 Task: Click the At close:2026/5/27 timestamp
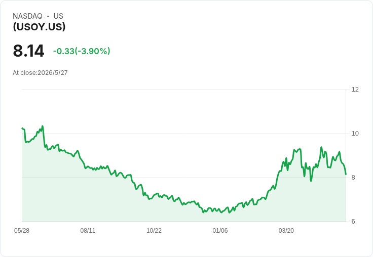[40, 73]
